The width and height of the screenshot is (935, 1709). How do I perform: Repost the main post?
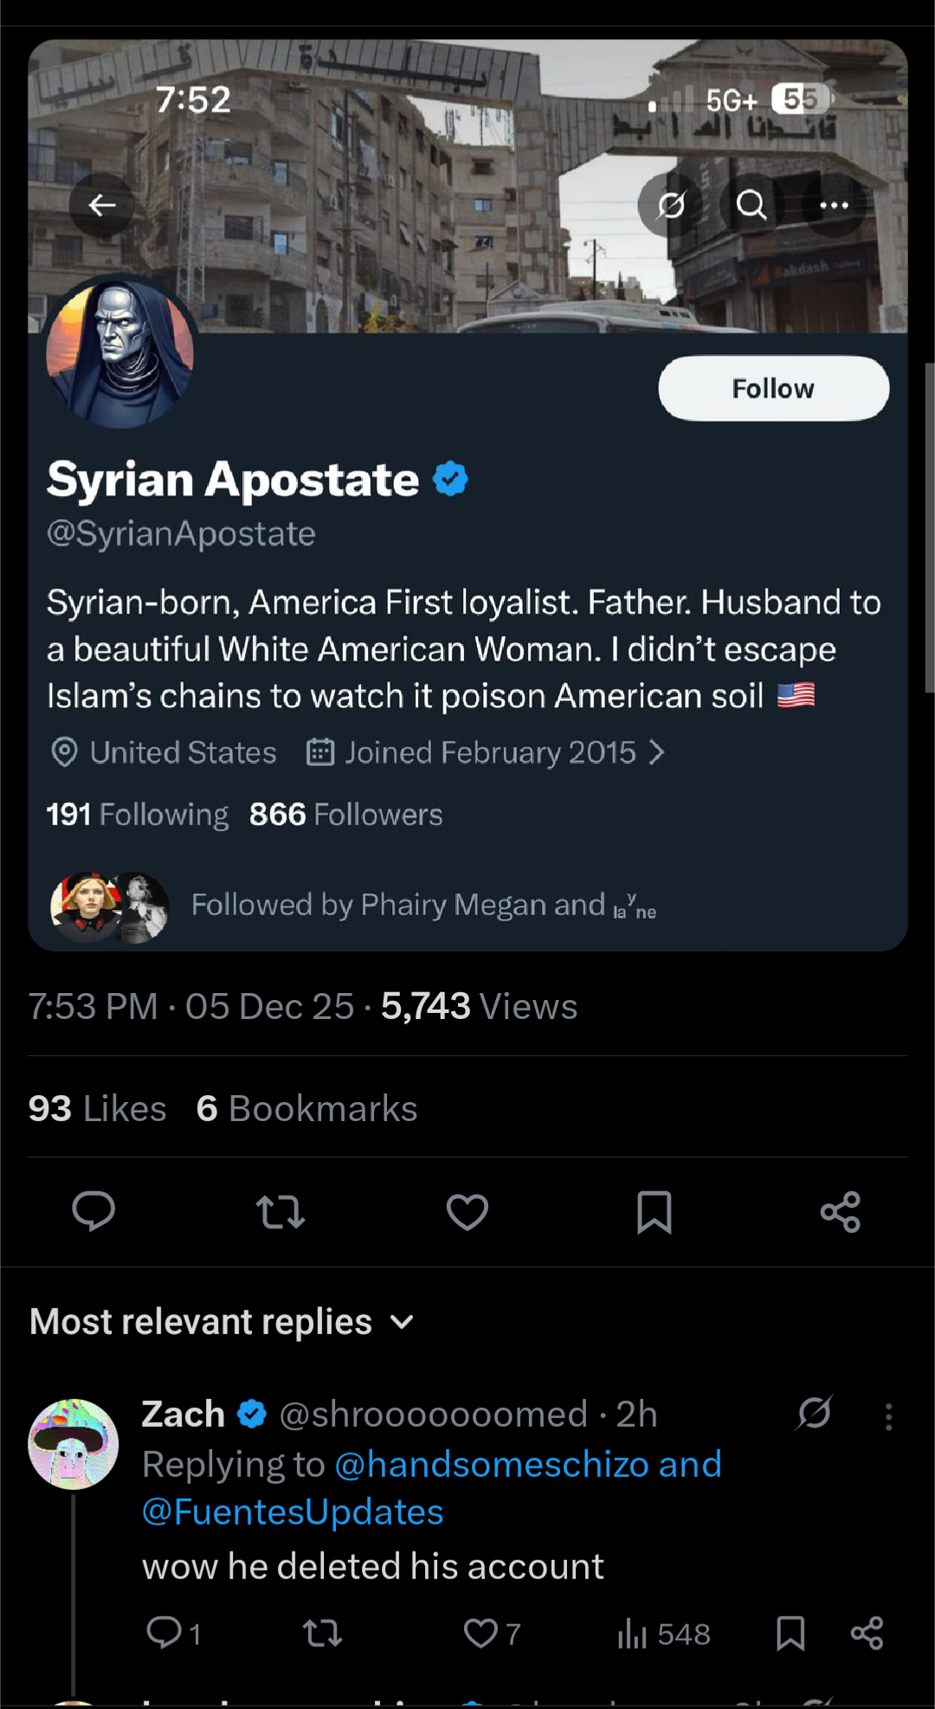pos(280,1212)
